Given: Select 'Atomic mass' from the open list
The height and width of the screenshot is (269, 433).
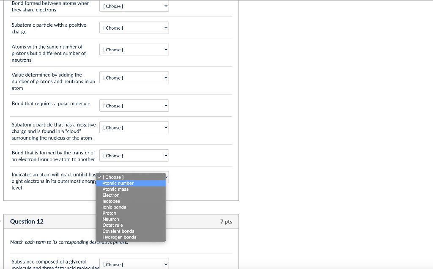Looking at the screenshot, I should click(131, 189).
